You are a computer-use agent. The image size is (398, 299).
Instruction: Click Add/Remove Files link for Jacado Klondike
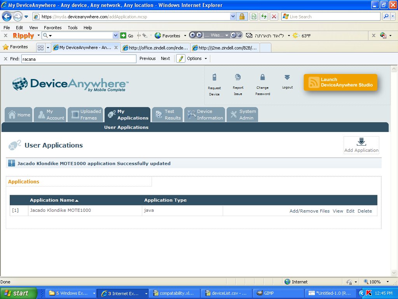(309, 211)
